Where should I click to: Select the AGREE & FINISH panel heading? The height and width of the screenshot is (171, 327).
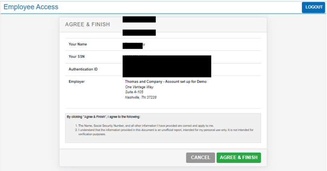(x=87, y=24)
